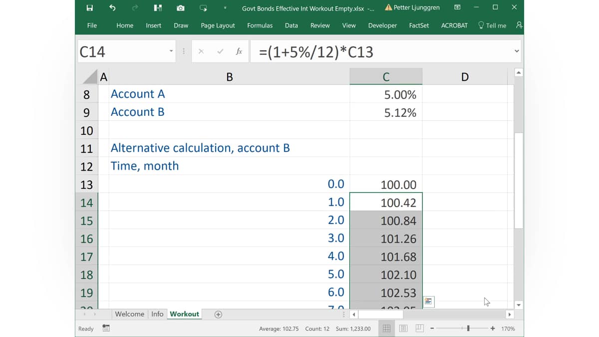Select the Workout sheet tab

coord(184,314)
